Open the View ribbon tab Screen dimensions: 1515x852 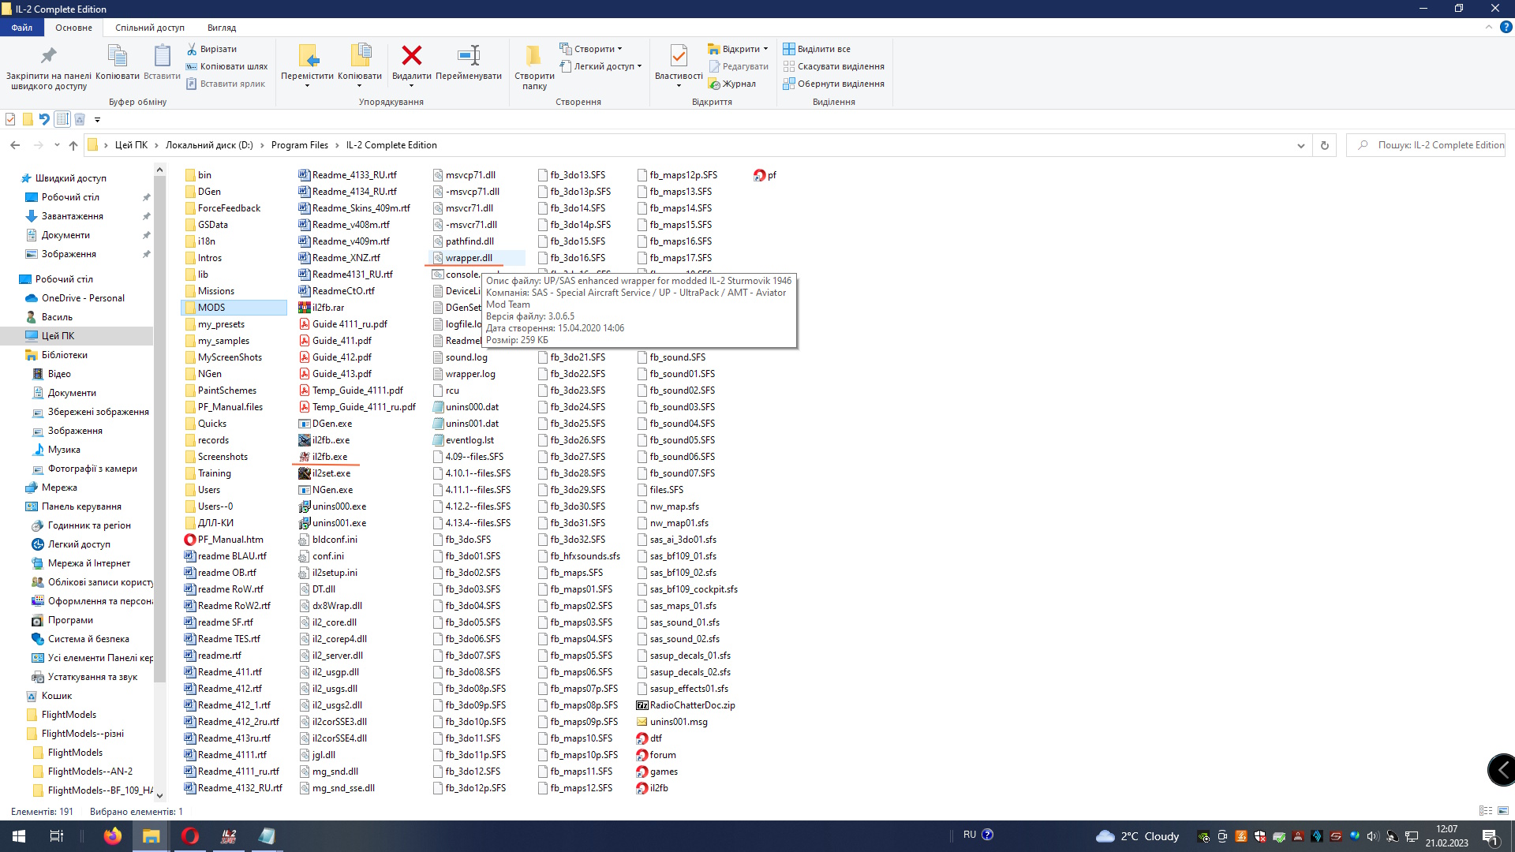pyautogui.click(x=221, y=28)
